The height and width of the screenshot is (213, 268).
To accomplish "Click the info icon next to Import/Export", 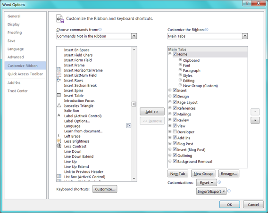I will [x=229, y=191].
